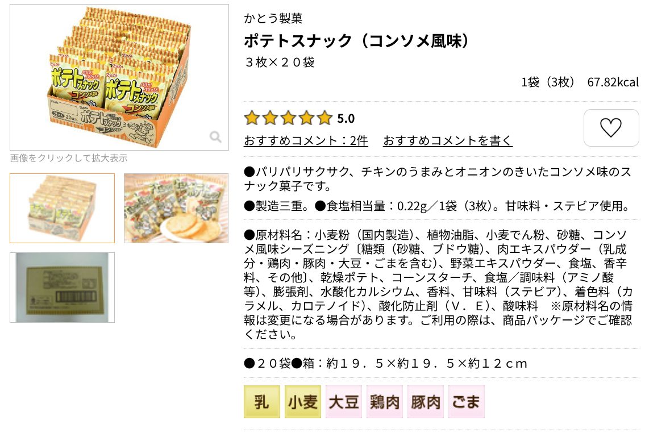Select the 豚肉 allergen badge

426,402
